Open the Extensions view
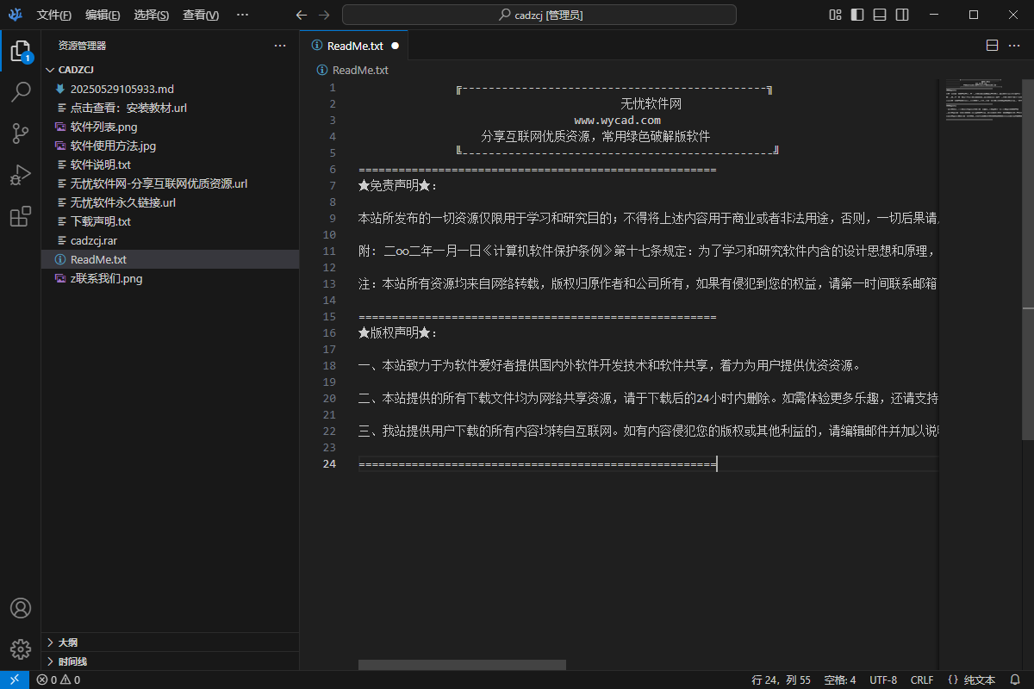Image resolution: width=1034 pixels, height=689 pixels. coord(21,216)
